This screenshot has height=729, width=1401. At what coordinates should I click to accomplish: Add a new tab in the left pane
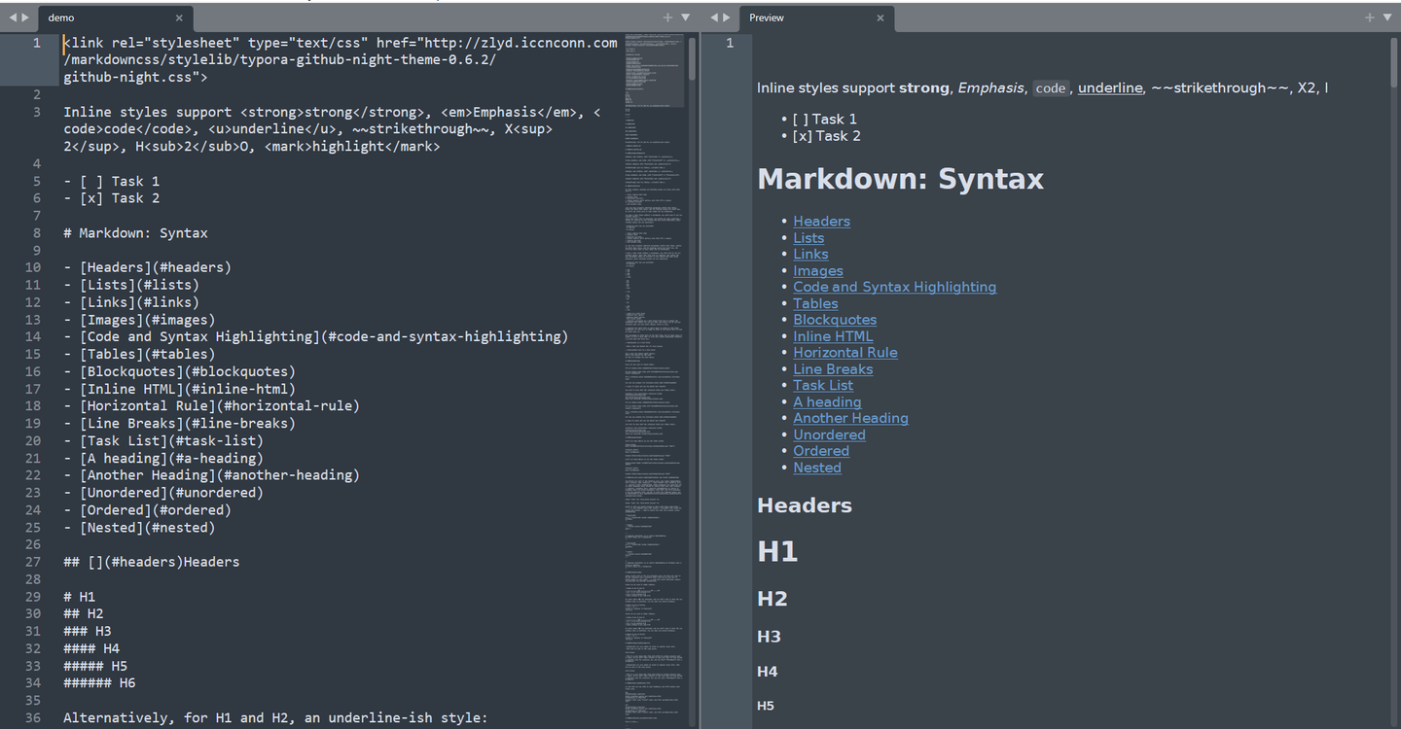click(667, 17)
